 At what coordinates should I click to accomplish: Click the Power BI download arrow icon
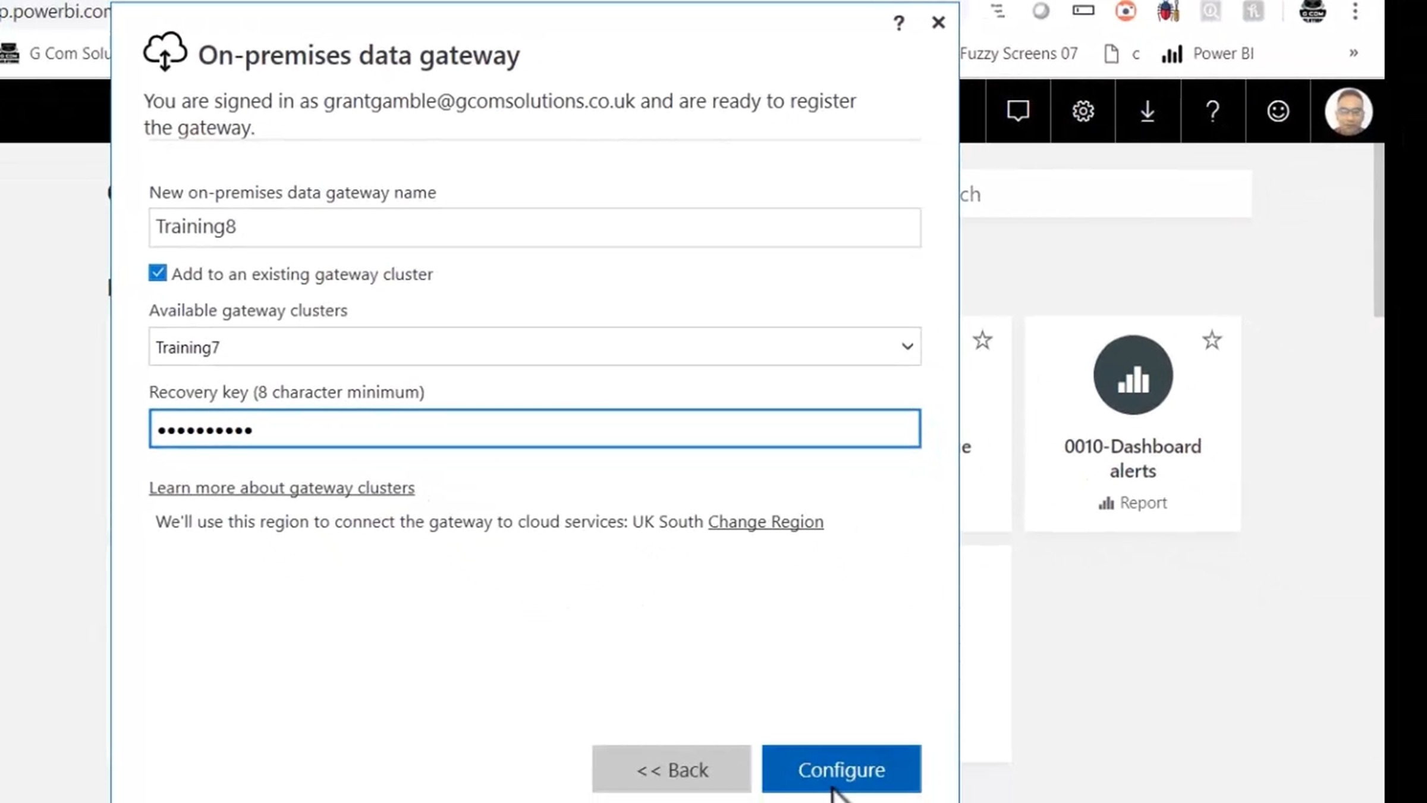(1148, 111)
